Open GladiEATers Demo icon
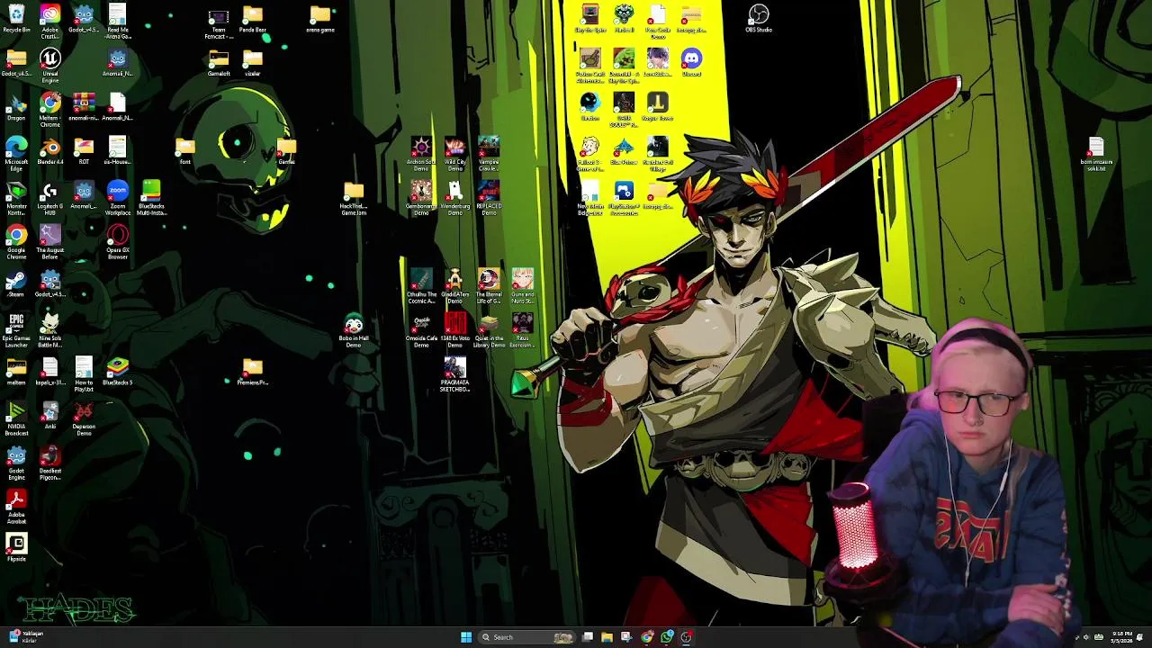The image size is (1152, 648). (454, 286)
